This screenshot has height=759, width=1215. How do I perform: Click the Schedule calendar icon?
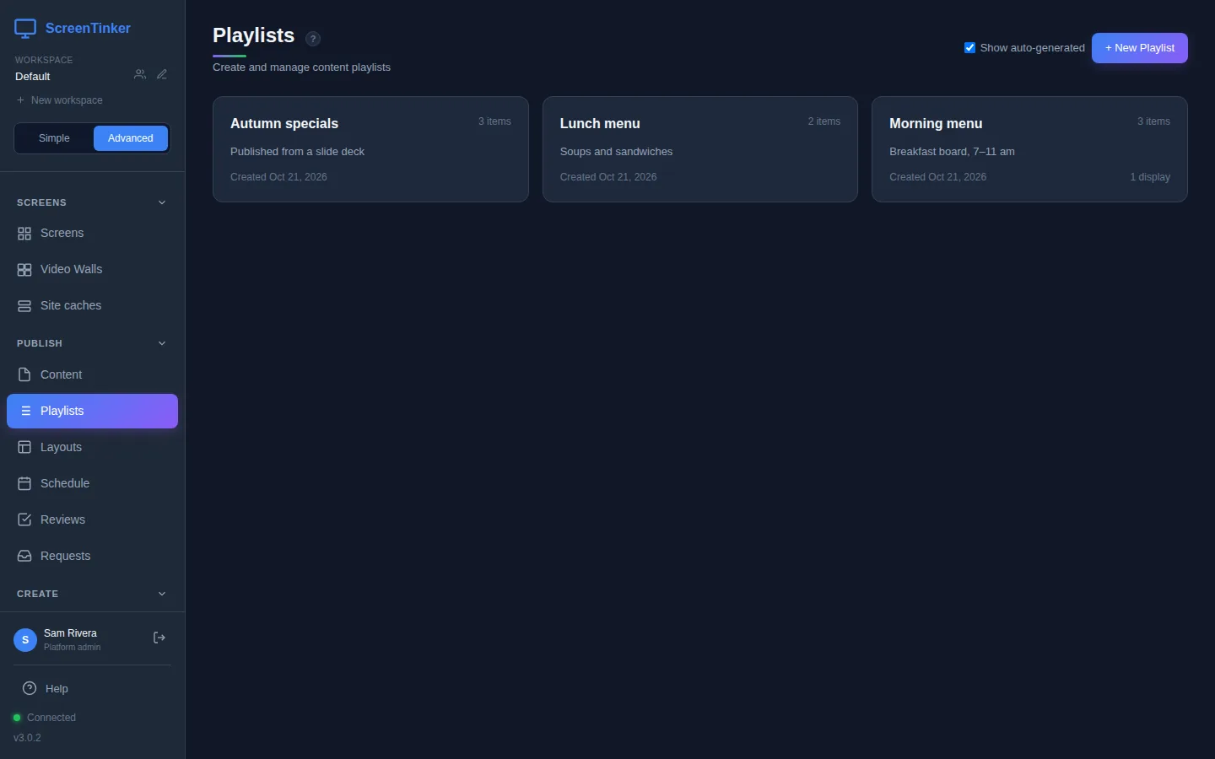pyautogui.click(x=24, y=483)
